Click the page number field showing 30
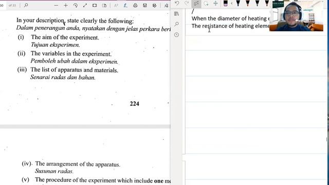Image resolution: width=329 pixels, height=185 pixels. click(2, 6)
